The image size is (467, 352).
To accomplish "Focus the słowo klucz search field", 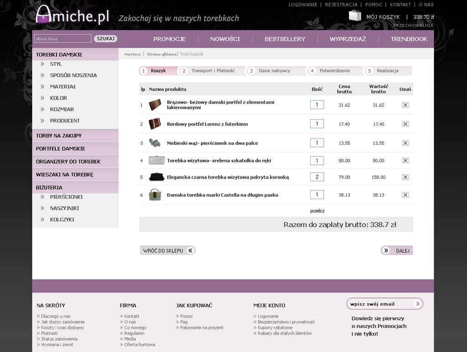I will pos(62,39).
